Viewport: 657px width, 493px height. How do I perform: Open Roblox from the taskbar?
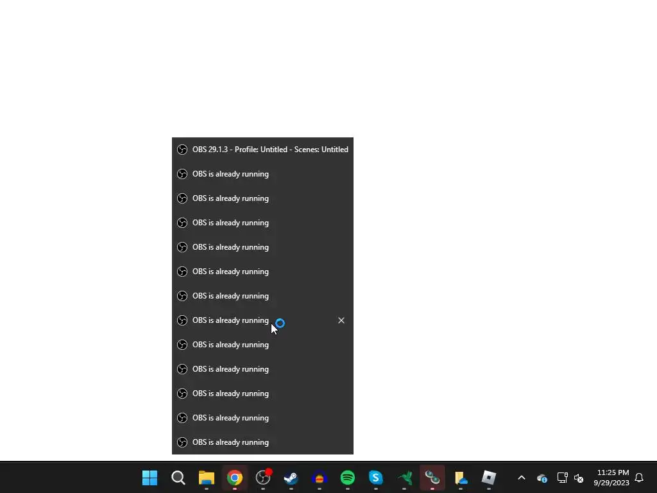click(489, 478)
